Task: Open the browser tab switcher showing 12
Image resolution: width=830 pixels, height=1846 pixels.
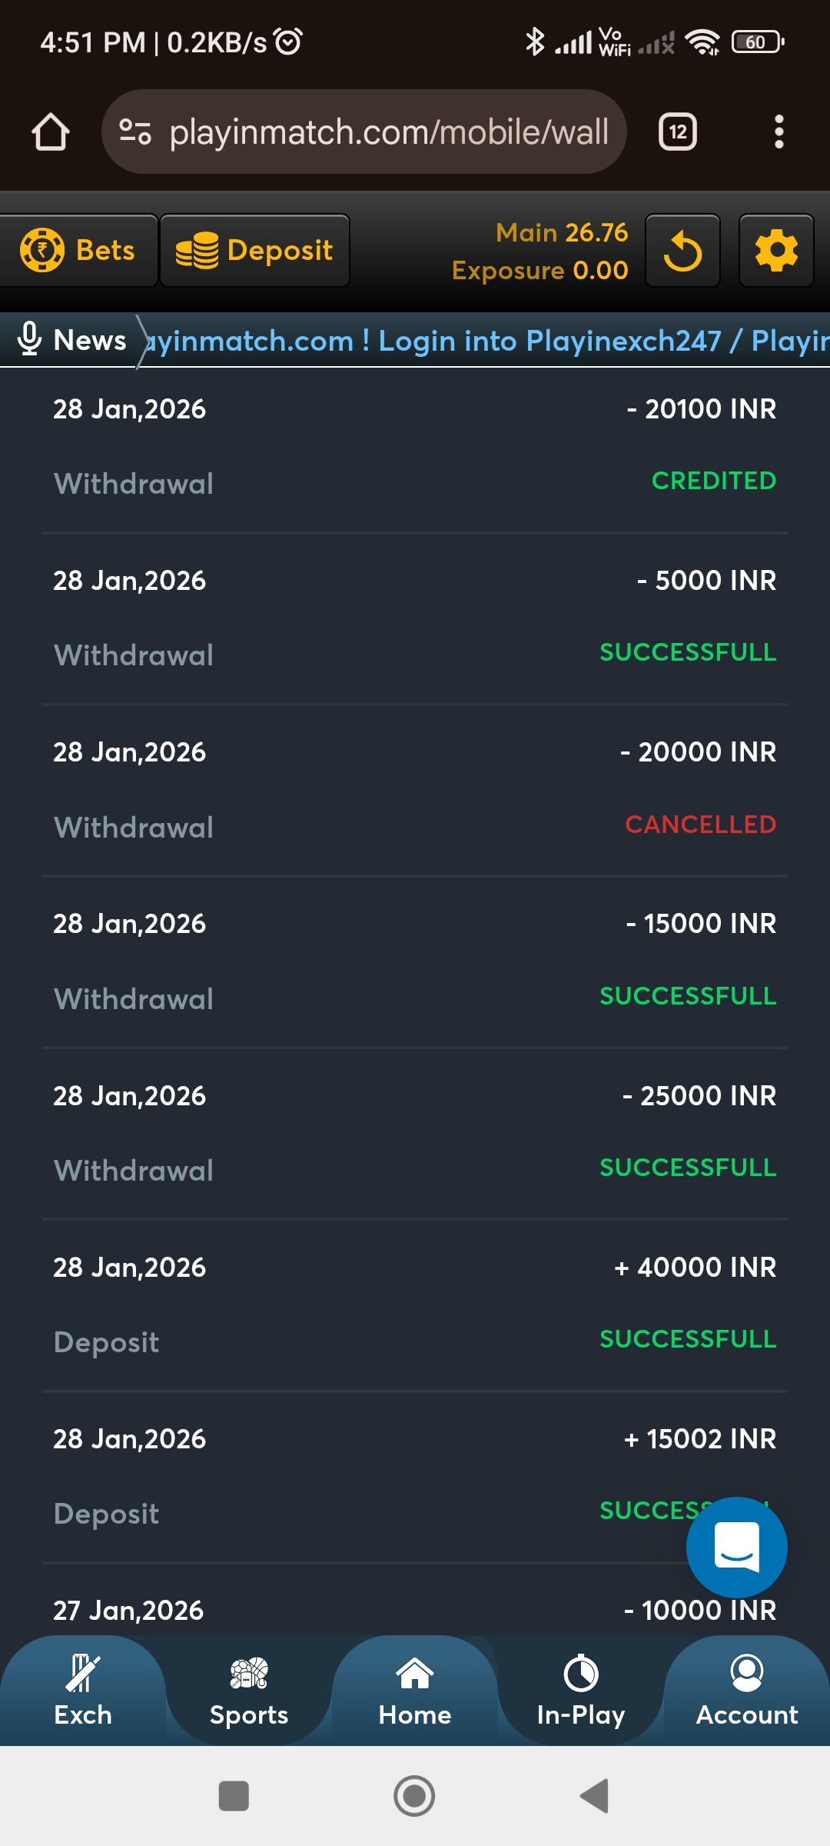Action: (x=677, y=132)
